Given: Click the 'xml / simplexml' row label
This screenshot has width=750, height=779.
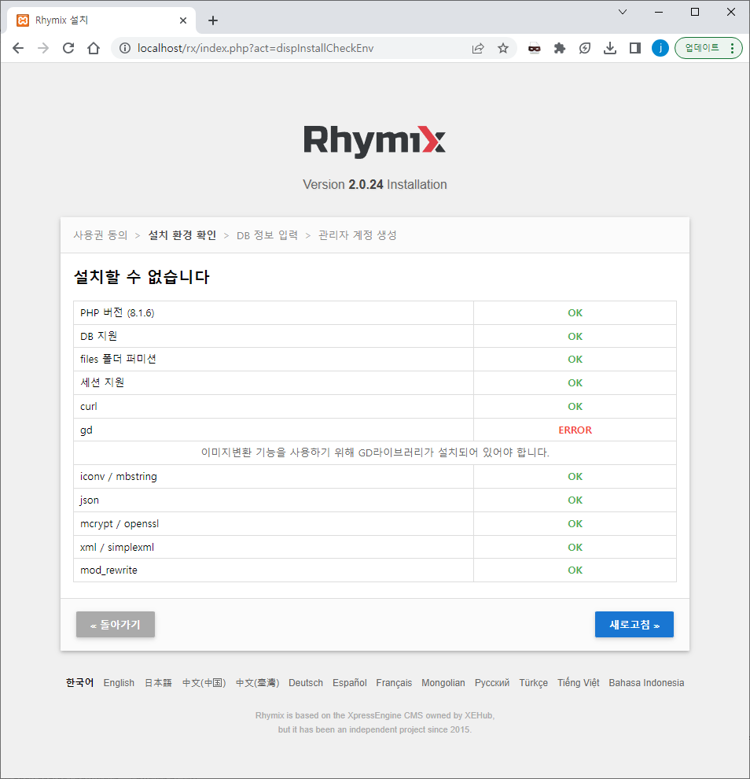Looking at the screenshot, I should point(117,547).
